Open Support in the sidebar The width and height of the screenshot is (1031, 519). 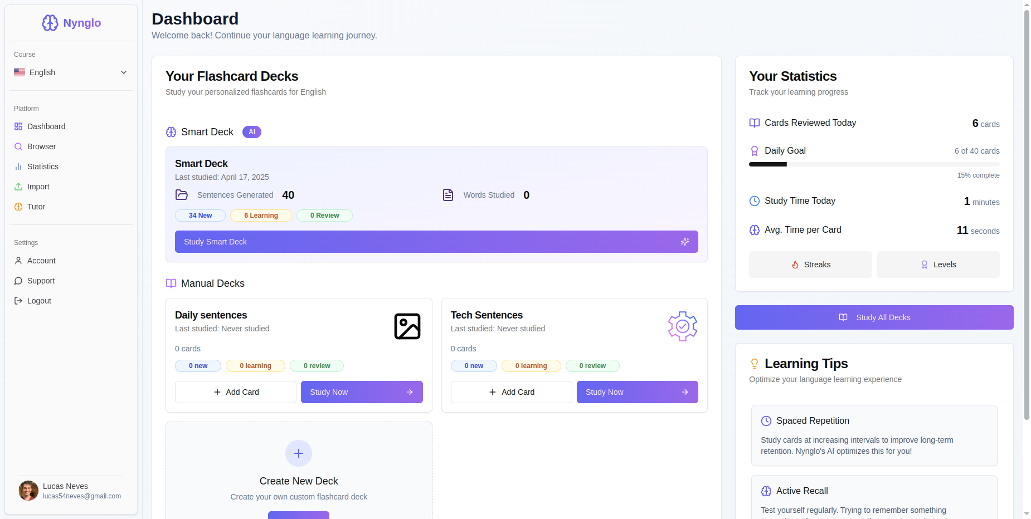click(x=71, y=281)
